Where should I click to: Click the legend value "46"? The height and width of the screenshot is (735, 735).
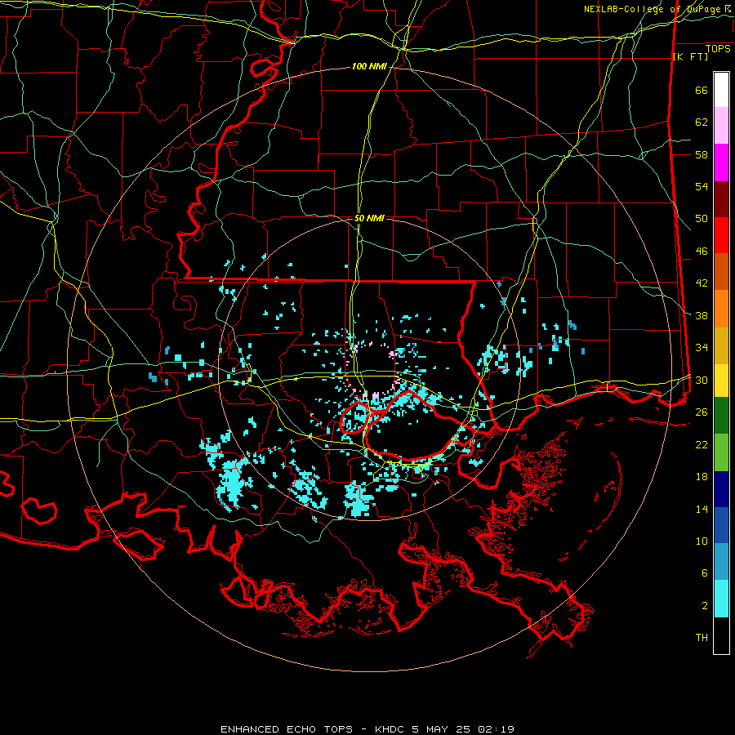pyautogui.click(x=702, y=252)
